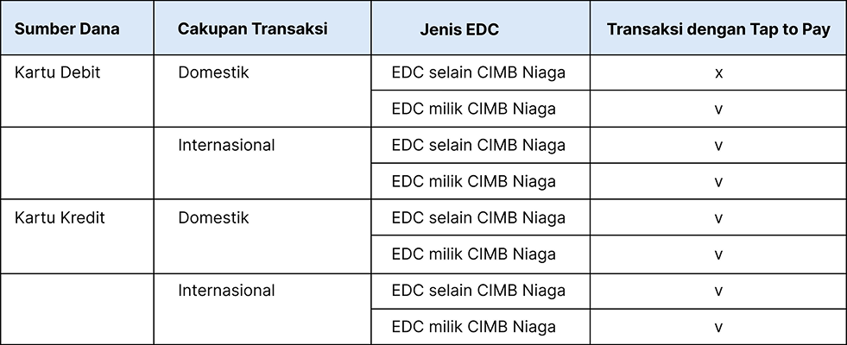Click the Sumber Dana column header

click(x=67, y=29)
